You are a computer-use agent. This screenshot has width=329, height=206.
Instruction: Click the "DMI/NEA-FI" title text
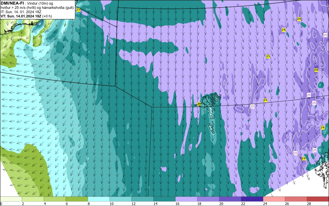[12, 3]
